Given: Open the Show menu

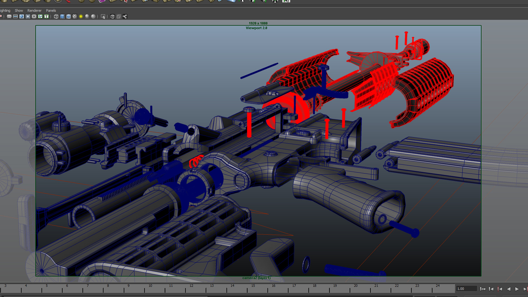Looking at the screenshot, I should [19, 10].
